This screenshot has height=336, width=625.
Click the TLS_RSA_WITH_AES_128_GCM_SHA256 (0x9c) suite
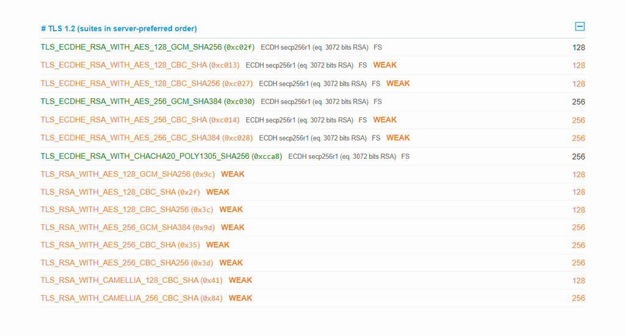(128, 174)
